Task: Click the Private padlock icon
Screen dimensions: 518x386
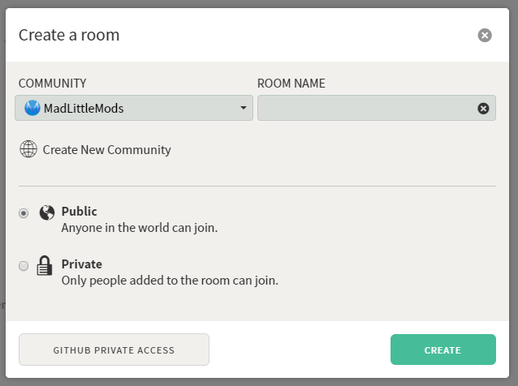Action: tap(45, 265)
